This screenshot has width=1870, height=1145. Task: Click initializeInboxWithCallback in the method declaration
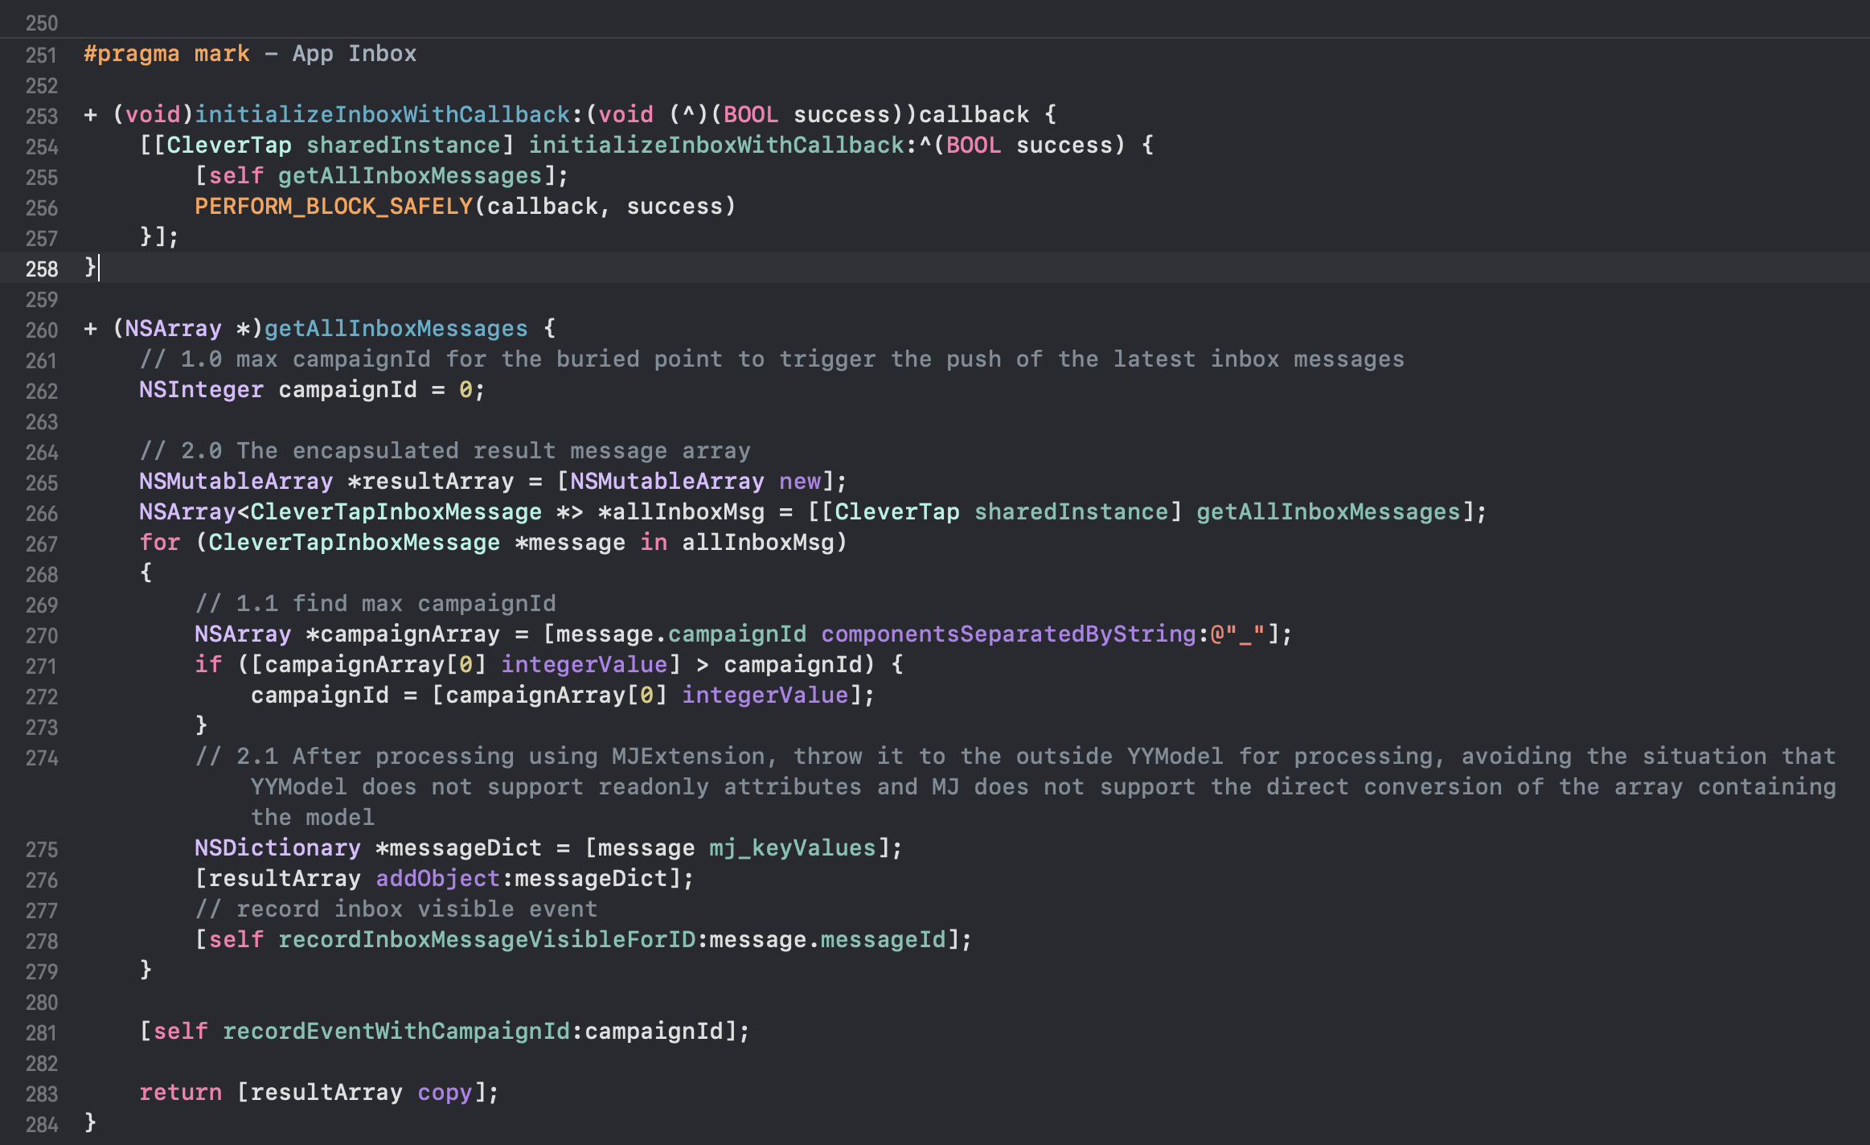pyautogui.click(x=382, y=115)
